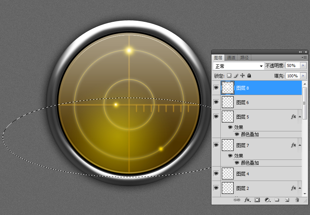The height and width of the screenshot is (215, 310).
Task: Open the 正常 blend mode dropdown
Action: coord(239,66)
